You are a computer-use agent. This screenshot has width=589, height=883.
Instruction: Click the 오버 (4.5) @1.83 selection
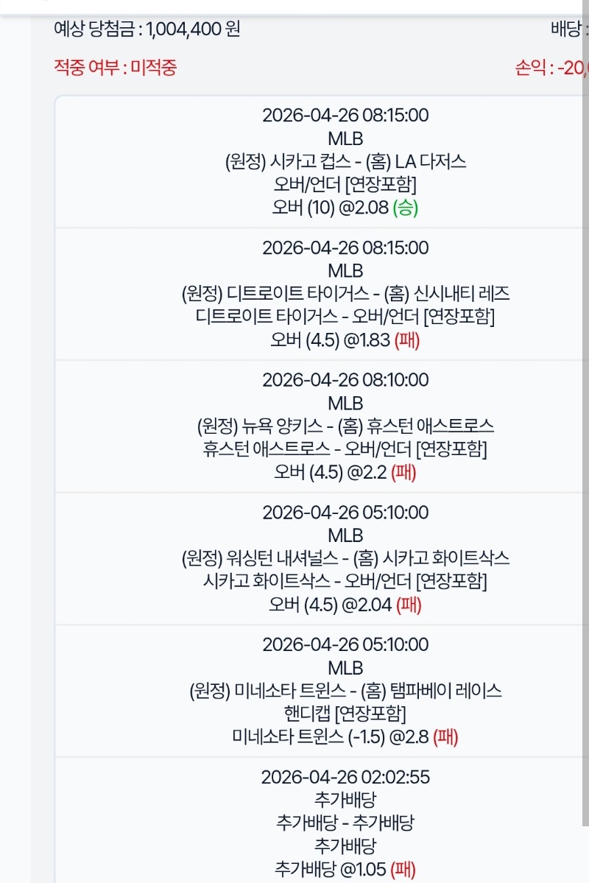[345, 340]
